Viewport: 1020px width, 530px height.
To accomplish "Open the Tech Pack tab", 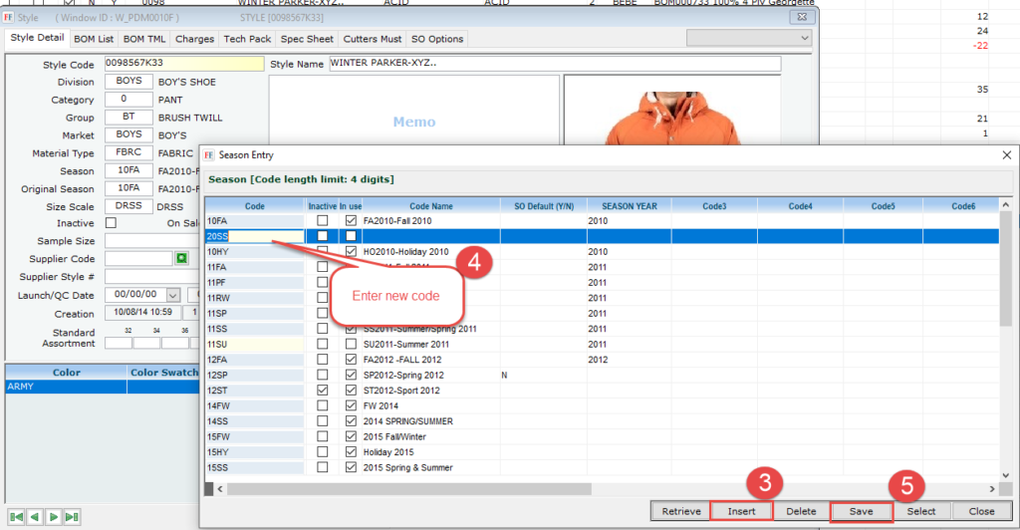I will (246, 39).
